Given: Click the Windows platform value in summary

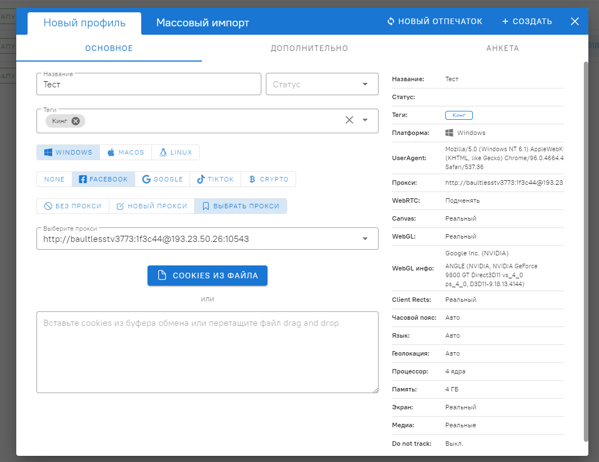Looking at the screenshot, I should pyautogui.click(x=466, y=133).
